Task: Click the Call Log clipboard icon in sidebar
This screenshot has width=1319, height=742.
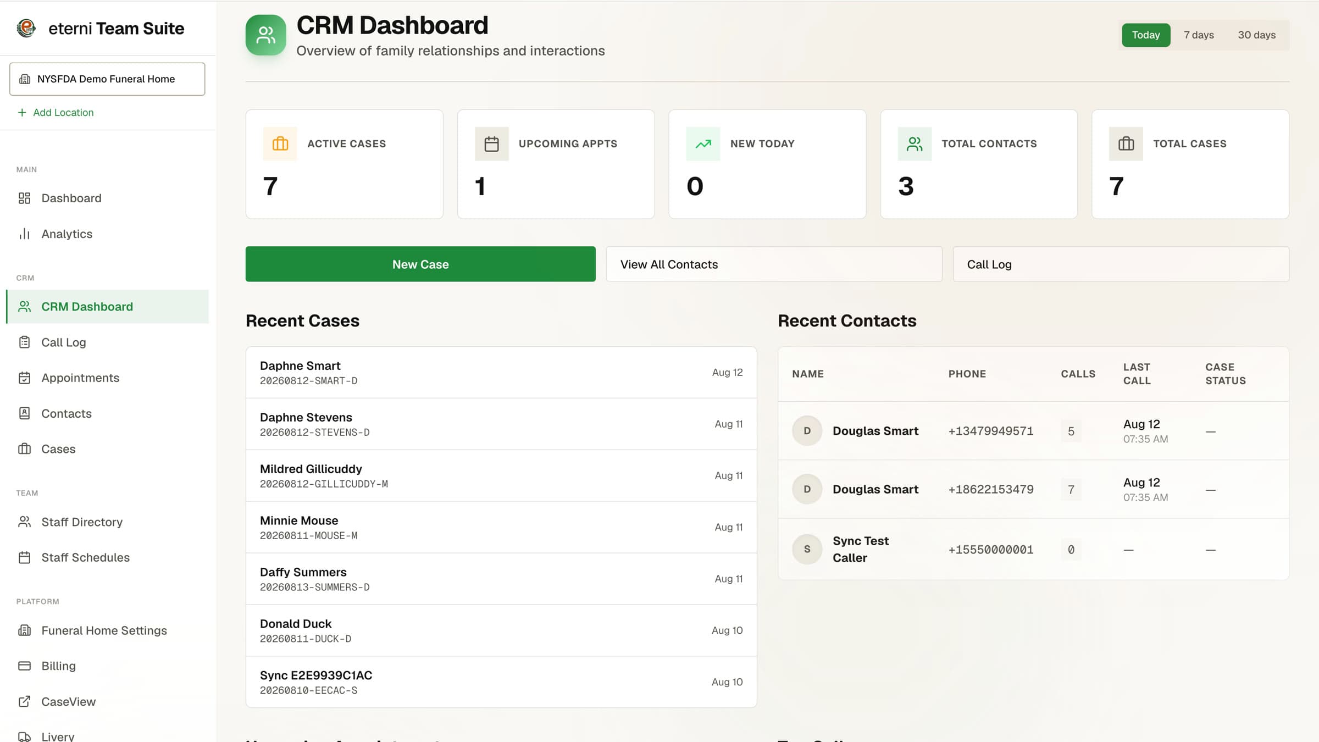Action: pyautogui.click(x=24, y=342)
